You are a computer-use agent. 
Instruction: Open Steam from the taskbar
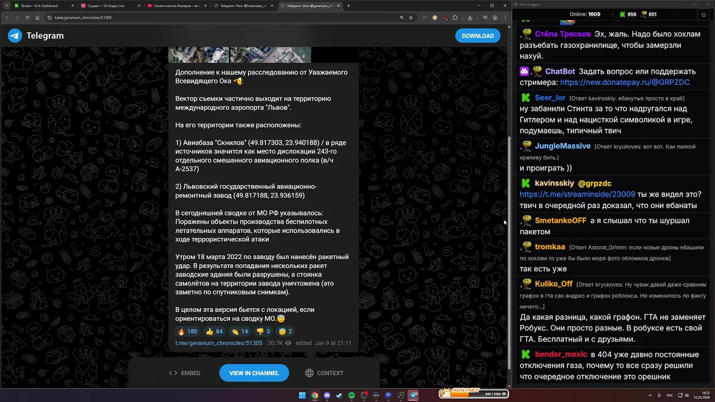(339, 395)
